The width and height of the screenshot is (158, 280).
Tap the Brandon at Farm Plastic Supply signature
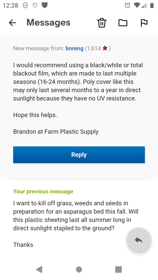click(56, 132)
